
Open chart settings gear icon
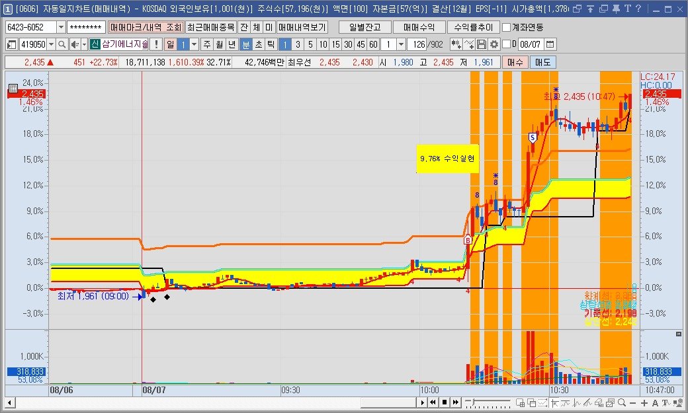[494, 44]
